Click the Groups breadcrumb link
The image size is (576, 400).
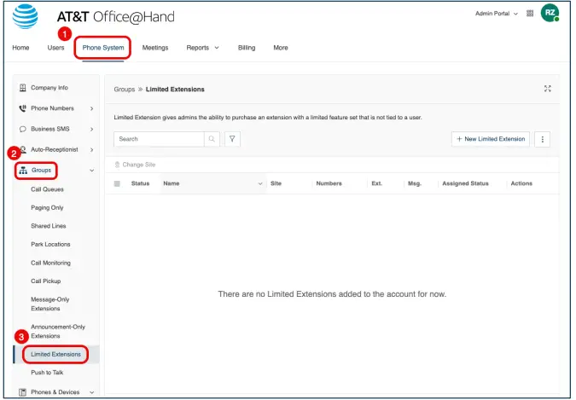[x=125, y=90]
